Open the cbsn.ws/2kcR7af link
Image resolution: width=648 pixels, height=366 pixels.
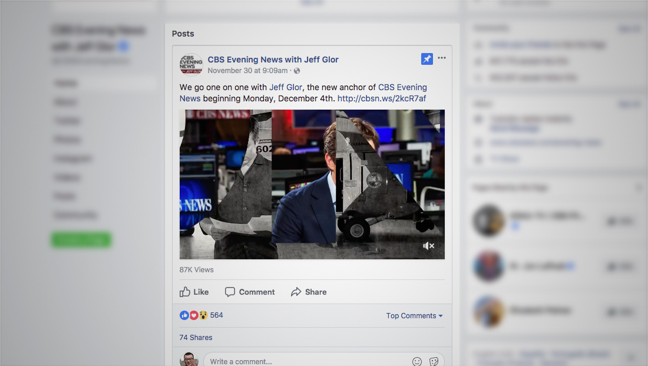(382, 98)
